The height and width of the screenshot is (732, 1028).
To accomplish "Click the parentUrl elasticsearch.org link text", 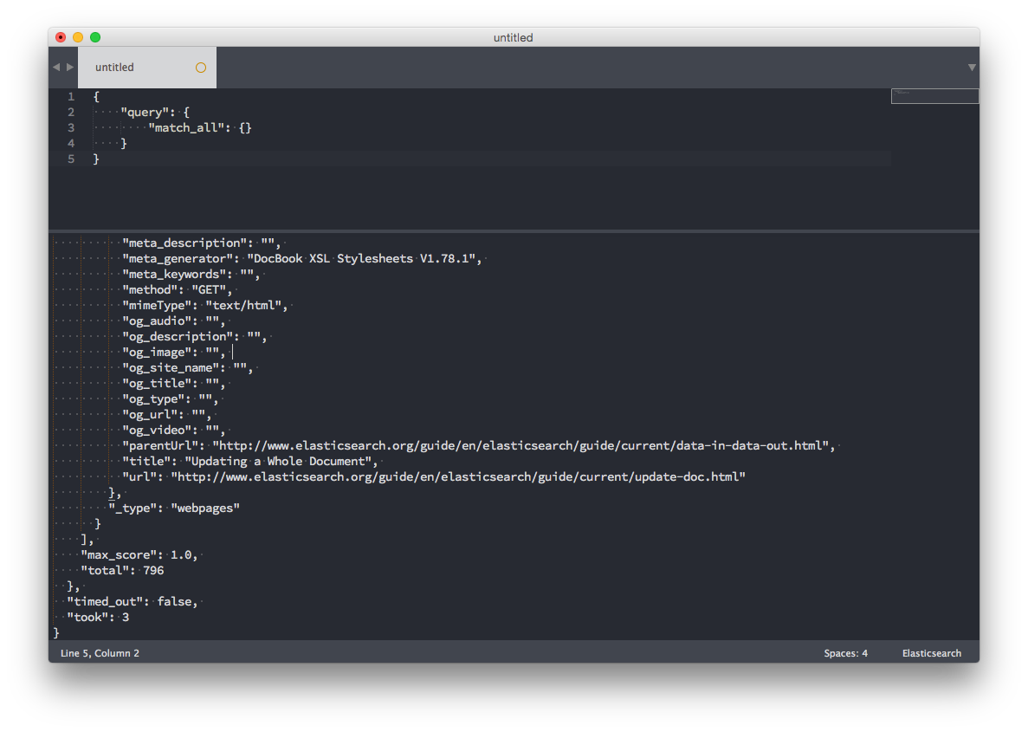I will 520,445.
